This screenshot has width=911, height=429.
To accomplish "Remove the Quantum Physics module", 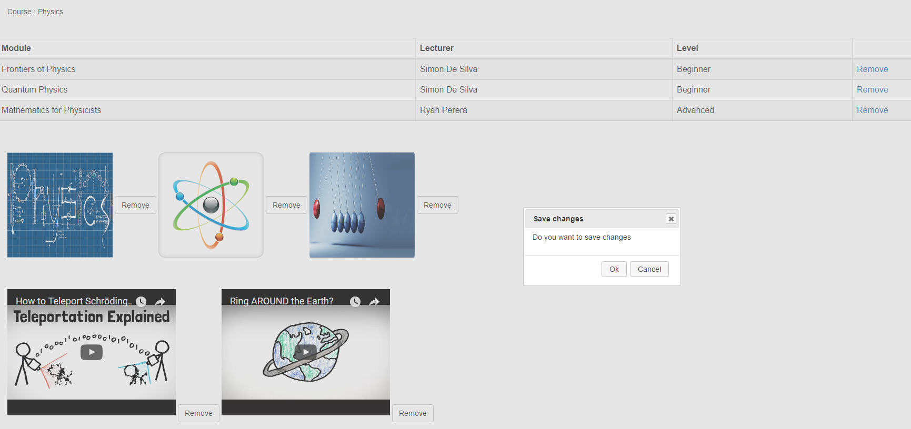I will click(872, 89).
